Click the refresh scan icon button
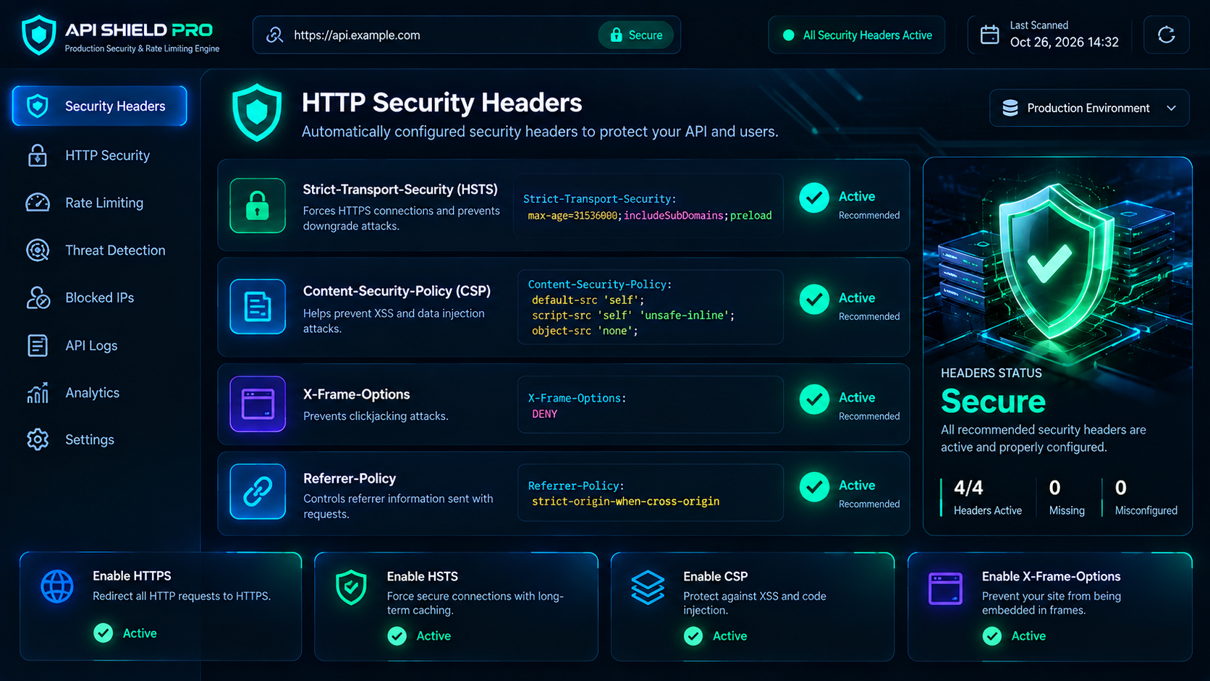The height and width of the screenshot is (681, 1210). point(1166,35)
